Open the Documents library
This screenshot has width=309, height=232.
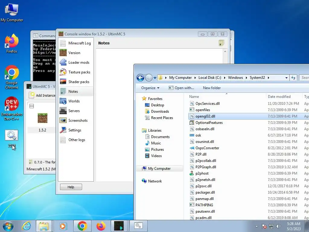tap(157, 137)
